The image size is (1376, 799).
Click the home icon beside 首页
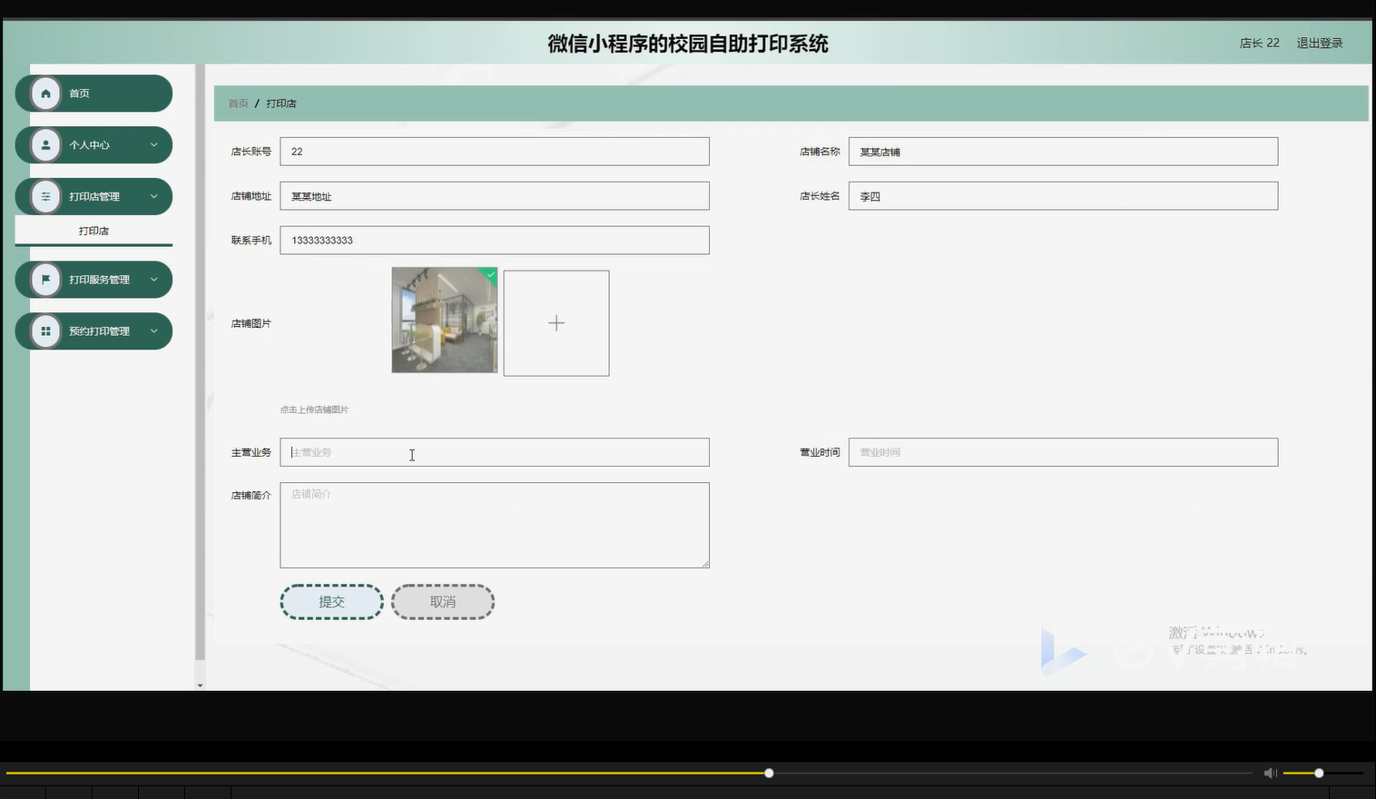tap(45, 93)
